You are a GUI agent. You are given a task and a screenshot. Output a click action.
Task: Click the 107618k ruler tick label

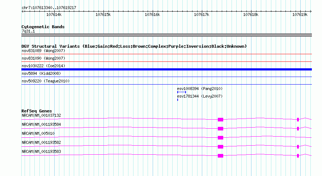click(x=251, y=14)
